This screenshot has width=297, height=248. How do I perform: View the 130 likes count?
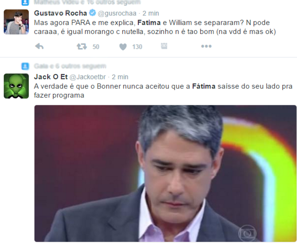[x=137, y=47]
